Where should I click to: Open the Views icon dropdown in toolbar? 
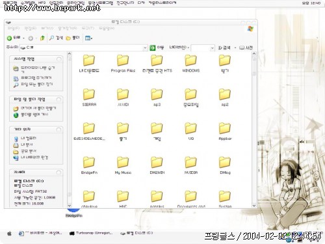[x=88, y=38]
